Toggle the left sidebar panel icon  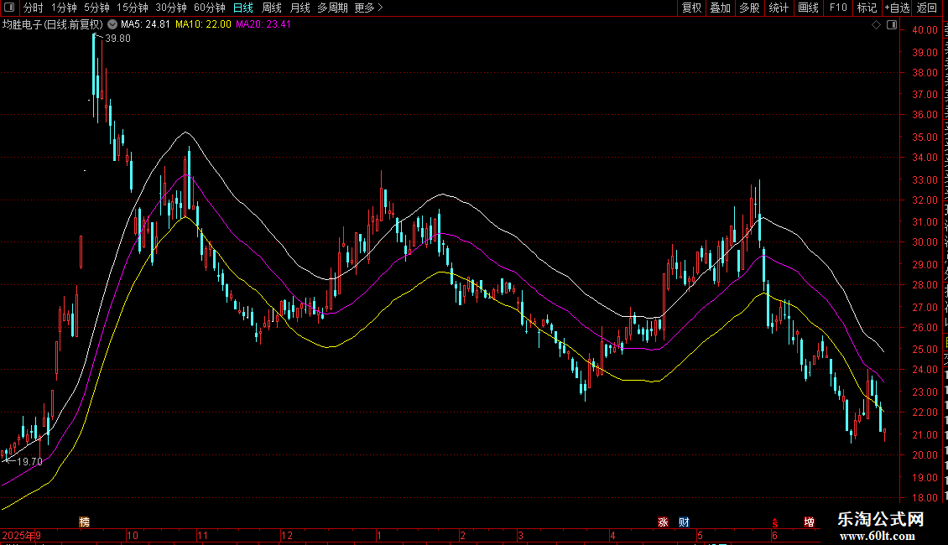click(x=9, y=8)
